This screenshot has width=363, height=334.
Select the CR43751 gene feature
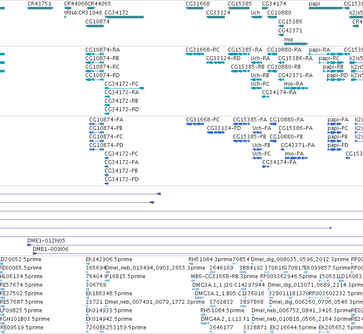[41, 8]
